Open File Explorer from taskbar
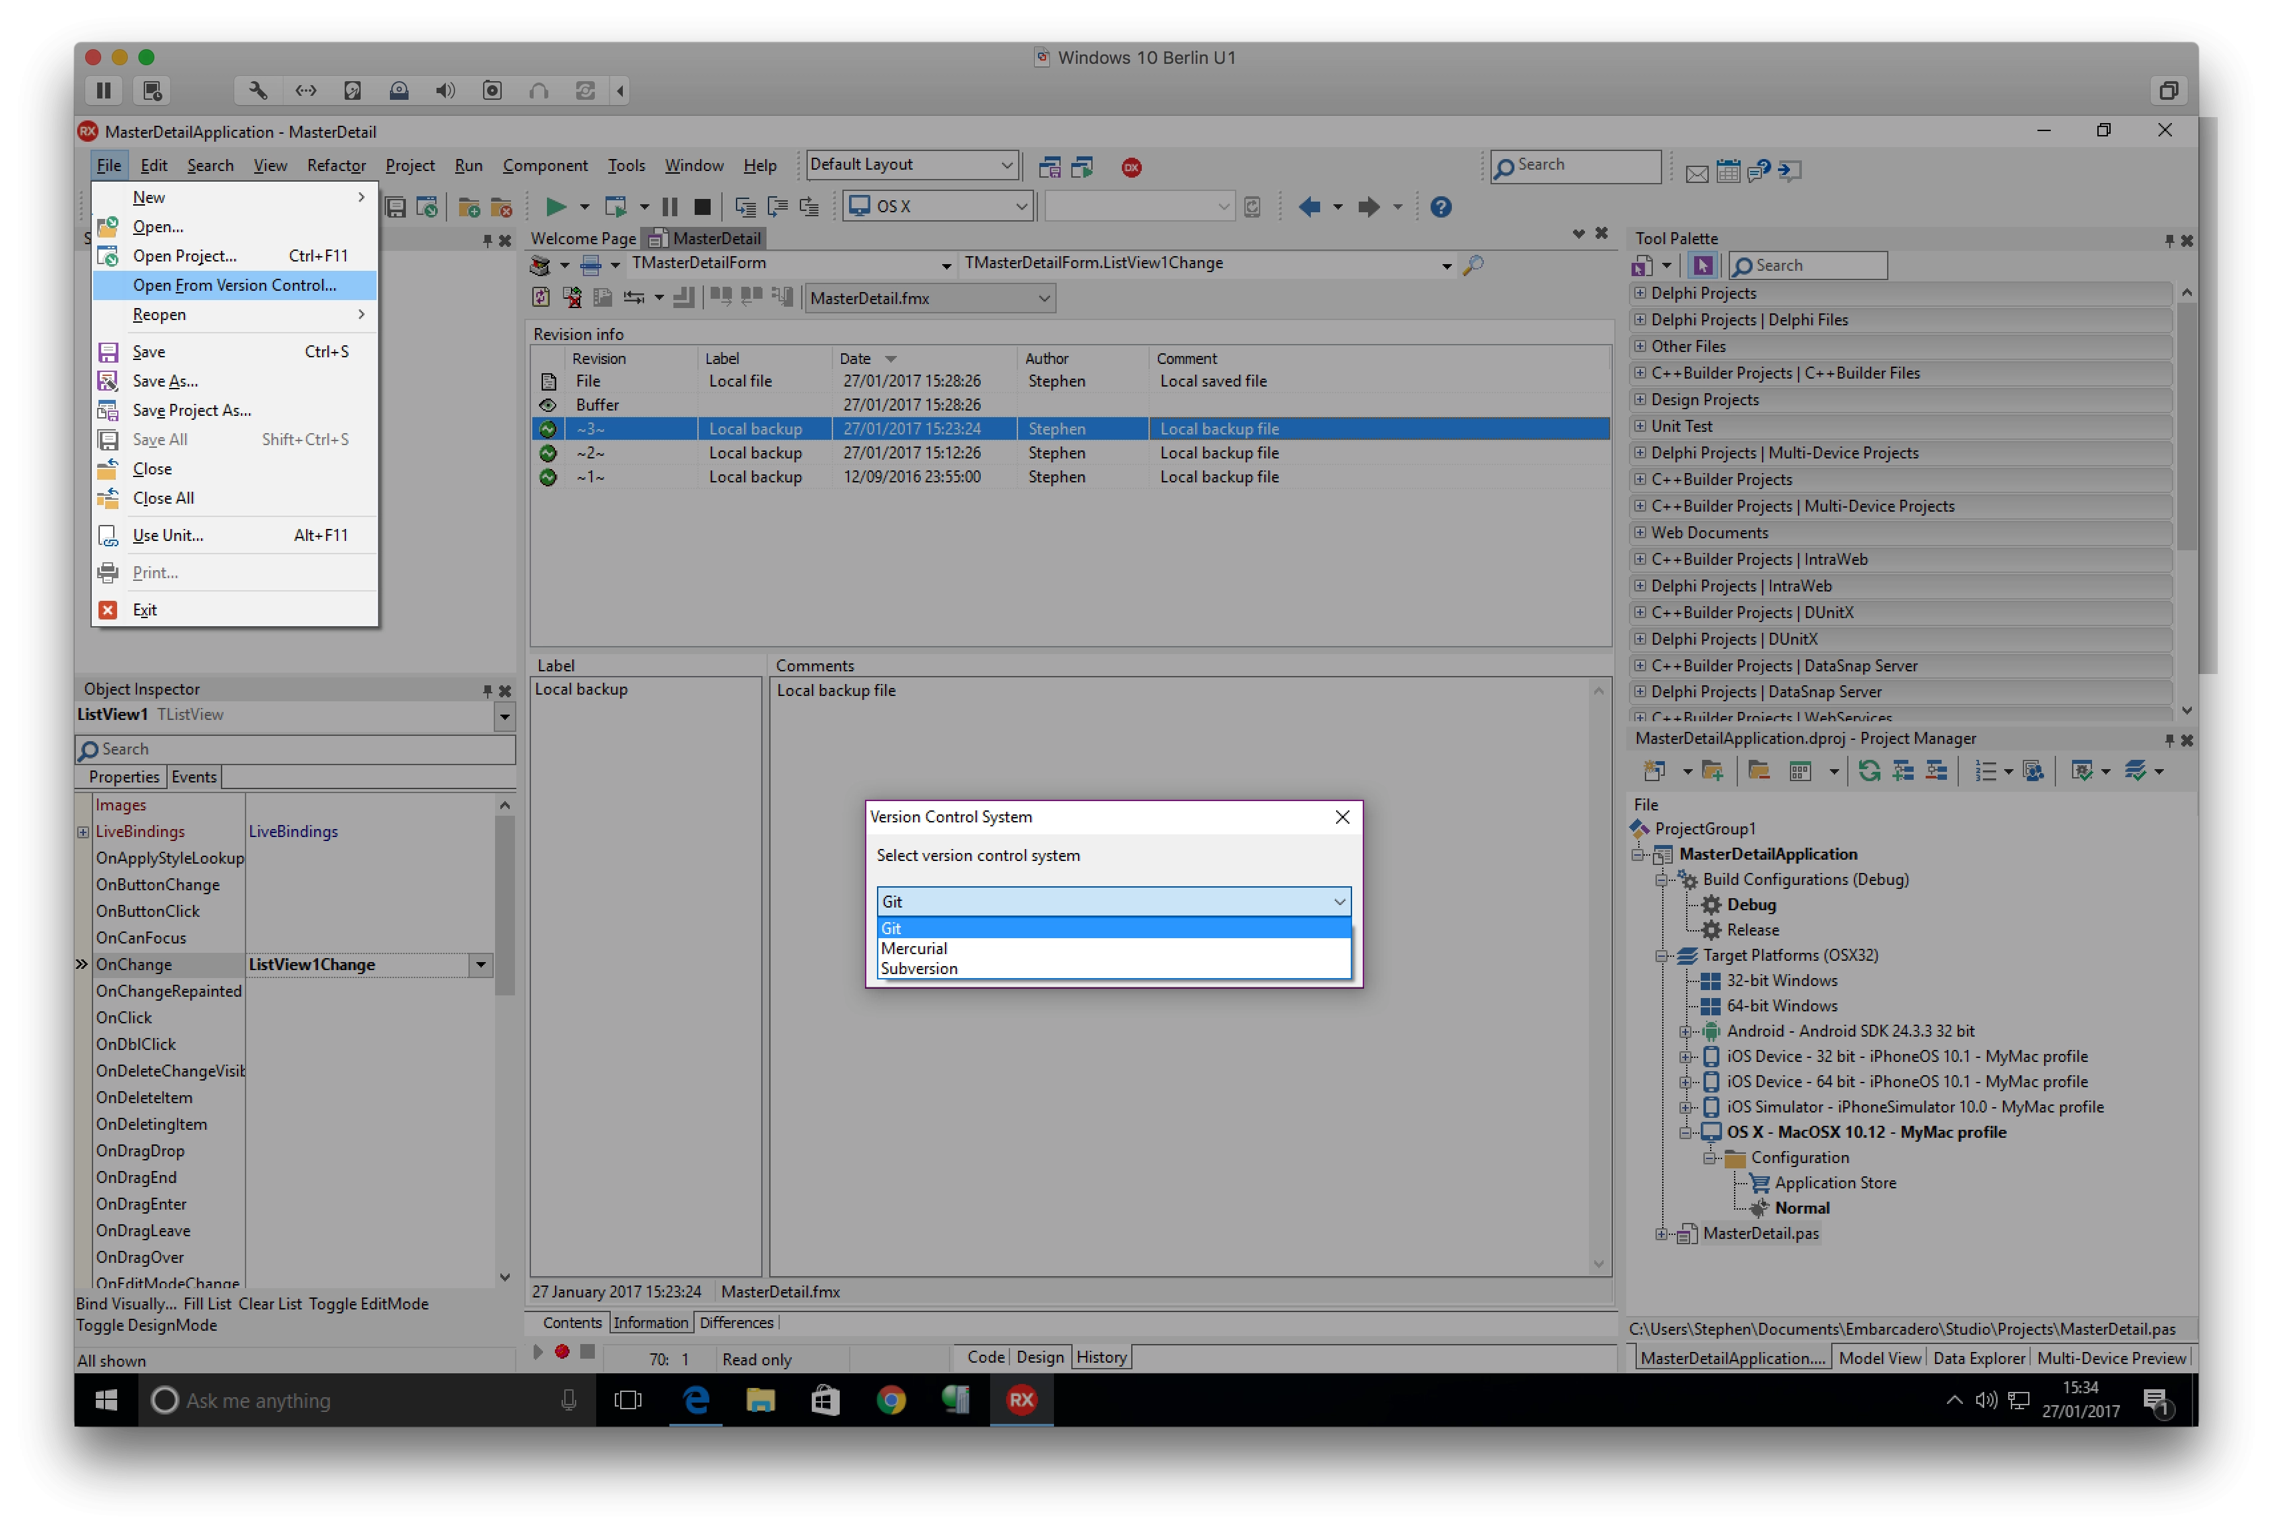The width and height of the screenshot is (2273, 1533). (x=760, y=1400)
